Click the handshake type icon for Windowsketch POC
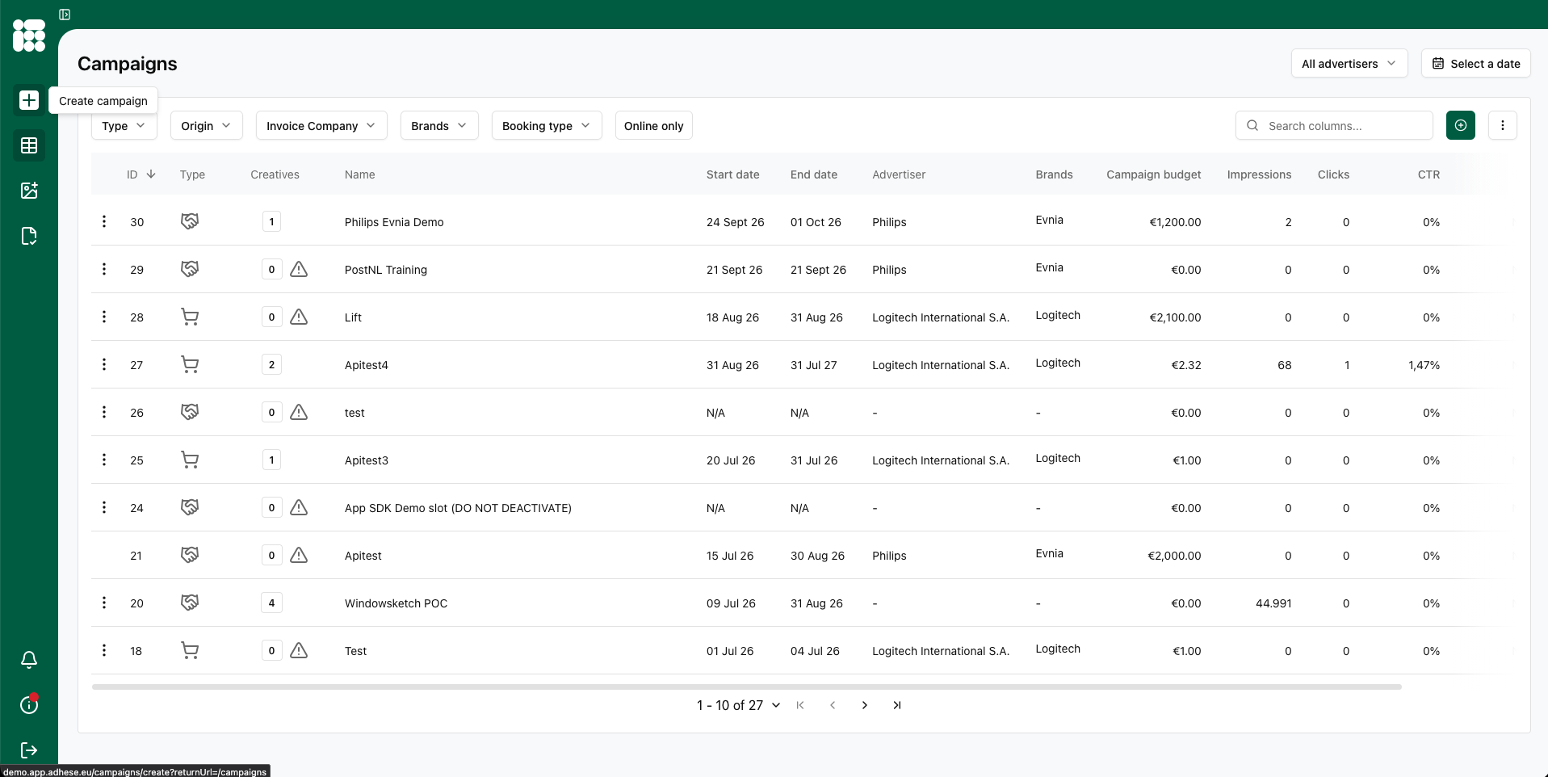Viewport: 1548px width, 777px height. 190,603
